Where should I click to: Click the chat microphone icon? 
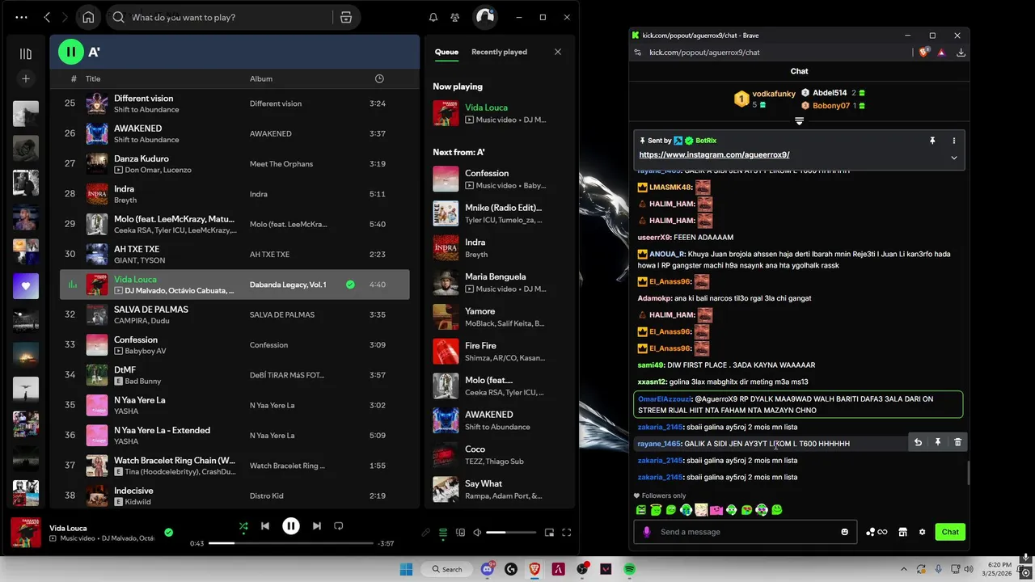[646, 532]
